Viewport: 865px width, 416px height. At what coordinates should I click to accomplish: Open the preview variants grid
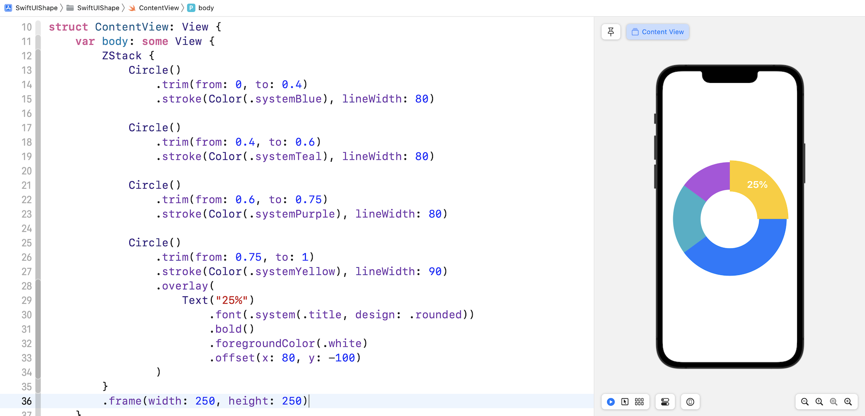click(x=639, y=402)
